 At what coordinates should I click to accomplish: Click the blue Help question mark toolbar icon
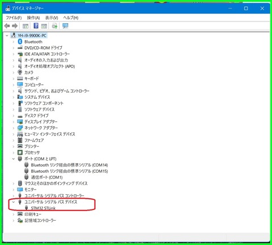36,26
